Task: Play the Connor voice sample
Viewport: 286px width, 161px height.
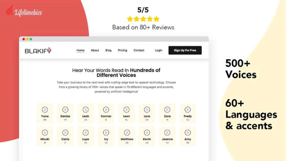Action: point(106,110)
